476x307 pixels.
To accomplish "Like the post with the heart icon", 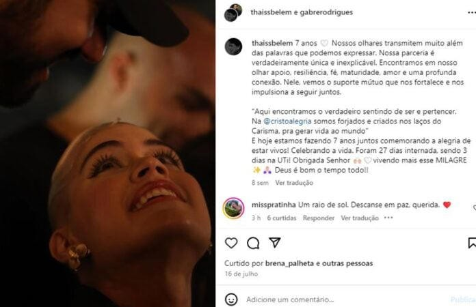I will (x=231, y=243).
